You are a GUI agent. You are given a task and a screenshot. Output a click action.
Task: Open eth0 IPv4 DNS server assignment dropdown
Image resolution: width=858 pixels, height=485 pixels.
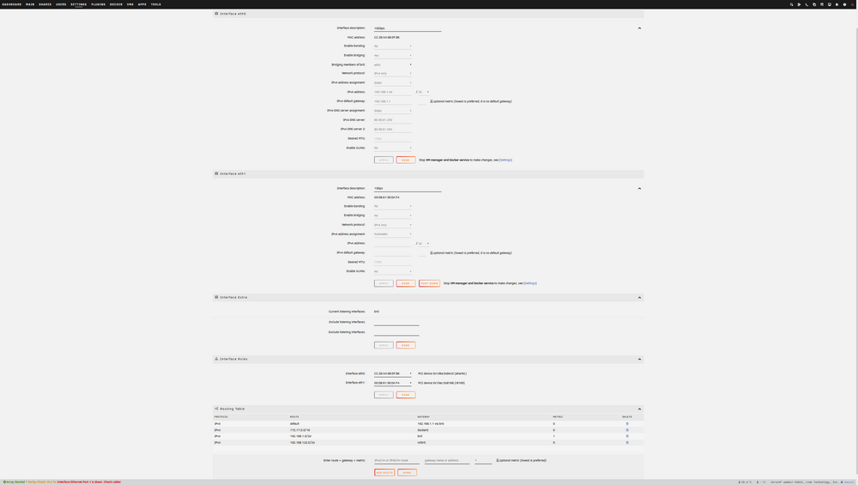392,111
